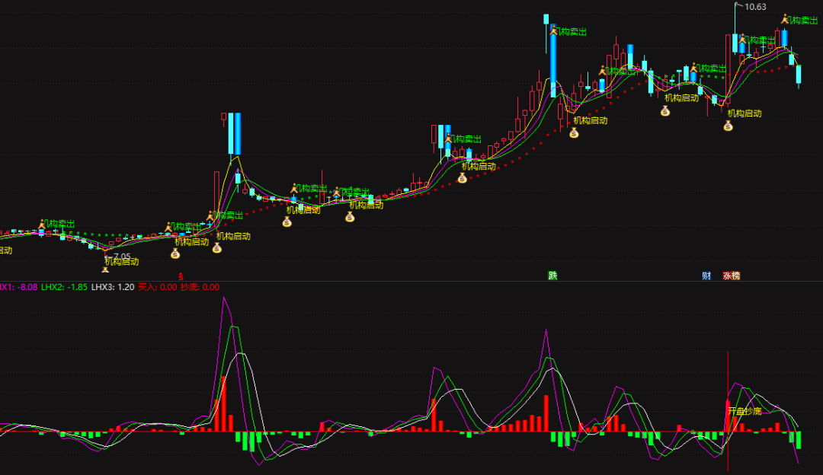Viewport: 823px width, 475px height.
Task: Click the blue 财 event marker
Action: [706, 276]
